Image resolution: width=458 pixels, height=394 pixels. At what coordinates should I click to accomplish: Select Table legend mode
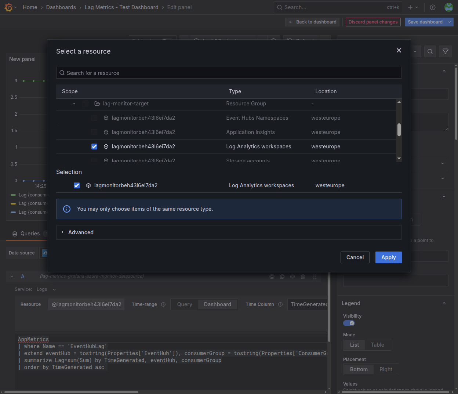click(x=377, y=345)
